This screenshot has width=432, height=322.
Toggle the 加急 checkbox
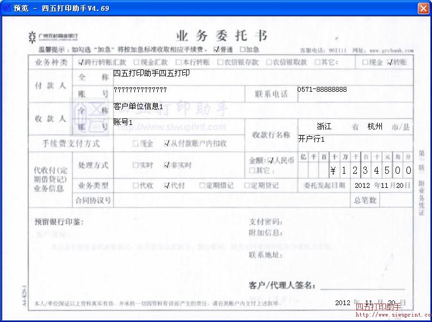243,49
